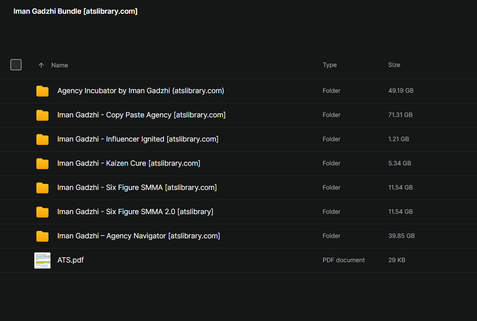Click the folder icon for Kaizen Cure

(x=42, y=163)
